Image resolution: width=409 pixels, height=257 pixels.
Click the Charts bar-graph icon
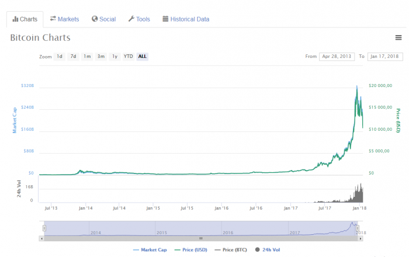pyautogui.click(x=15, y=19)
